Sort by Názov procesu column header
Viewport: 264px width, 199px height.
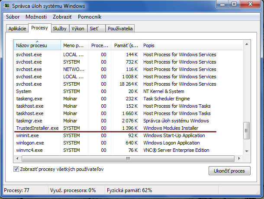(x=37, y=45)
